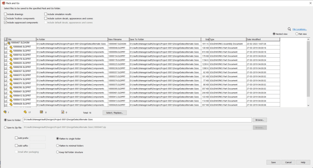Enable the Include drawings checkbox
313x168 pixels.
click(x=5, y=14)
